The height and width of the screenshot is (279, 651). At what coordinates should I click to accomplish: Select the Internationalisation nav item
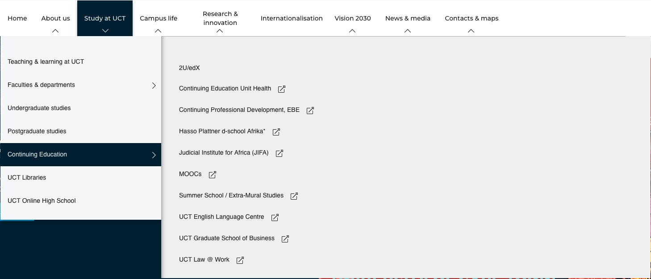[x=292, y=18]
